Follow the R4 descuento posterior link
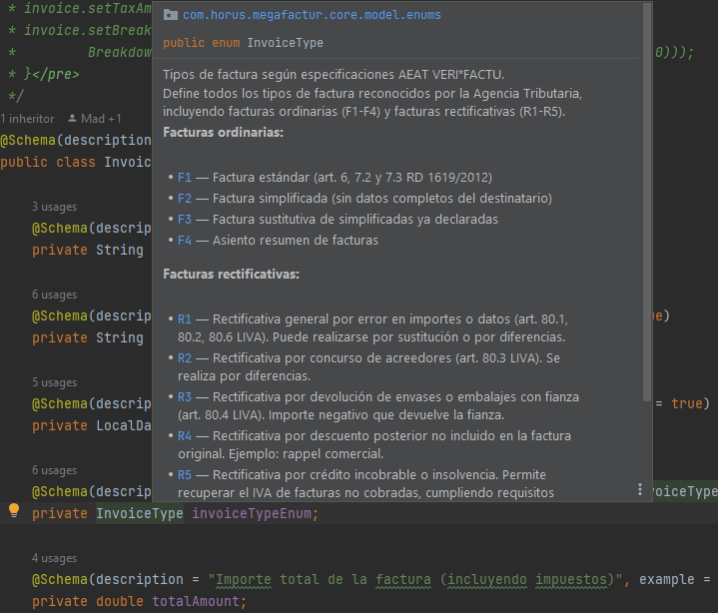This screenshot has height=613, width=718. point(184,435)
